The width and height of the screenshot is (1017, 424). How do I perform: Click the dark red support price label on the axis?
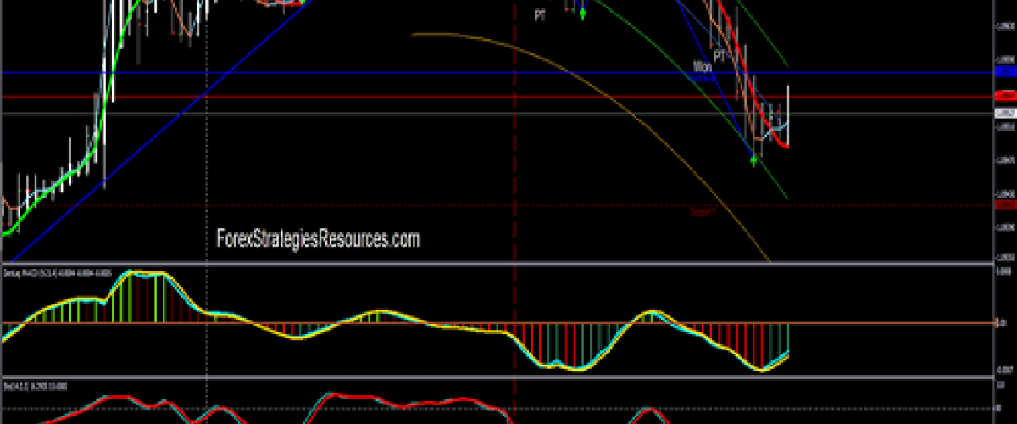[x=1005, y=204]
